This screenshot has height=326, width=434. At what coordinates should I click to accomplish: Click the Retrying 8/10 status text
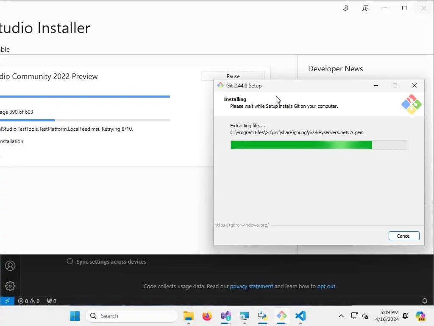[117, 129]
